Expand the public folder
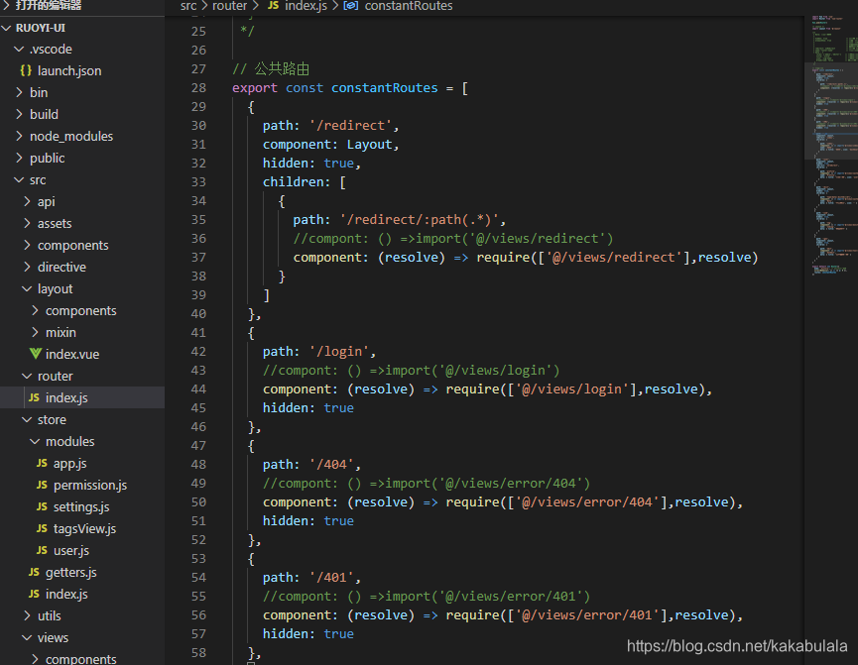The width and height of the screenshot is (858, 665). click(19, 158)
